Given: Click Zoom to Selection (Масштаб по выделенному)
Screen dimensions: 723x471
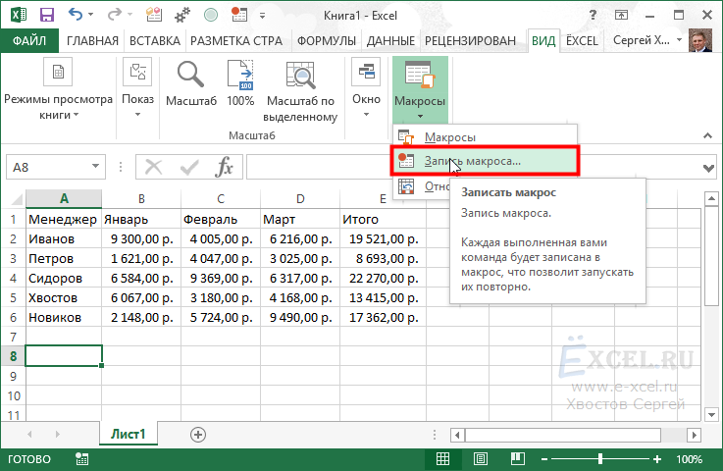Looking at the screenshot, I should pos(300,92).
